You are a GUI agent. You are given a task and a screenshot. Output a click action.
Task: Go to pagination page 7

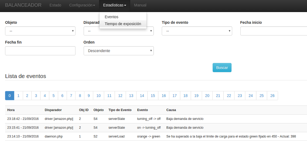tap(71, 96)
